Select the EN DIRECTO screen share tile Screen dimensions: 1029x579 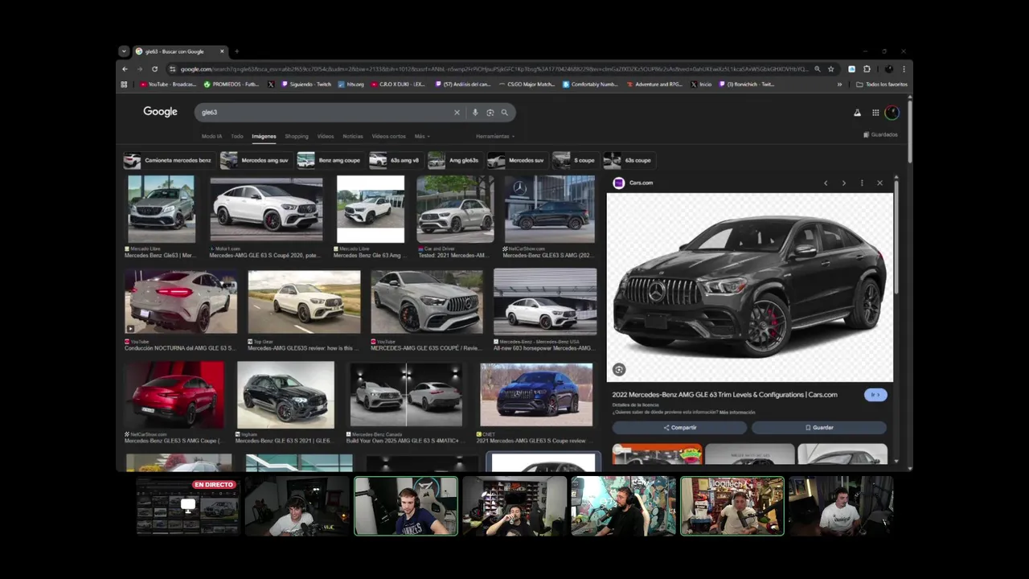click(188, 506)
